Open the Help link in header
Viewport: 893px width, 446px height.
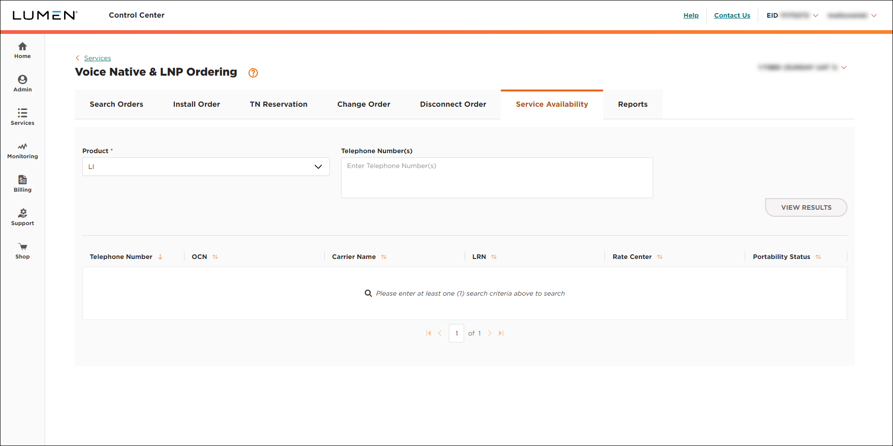691,15
